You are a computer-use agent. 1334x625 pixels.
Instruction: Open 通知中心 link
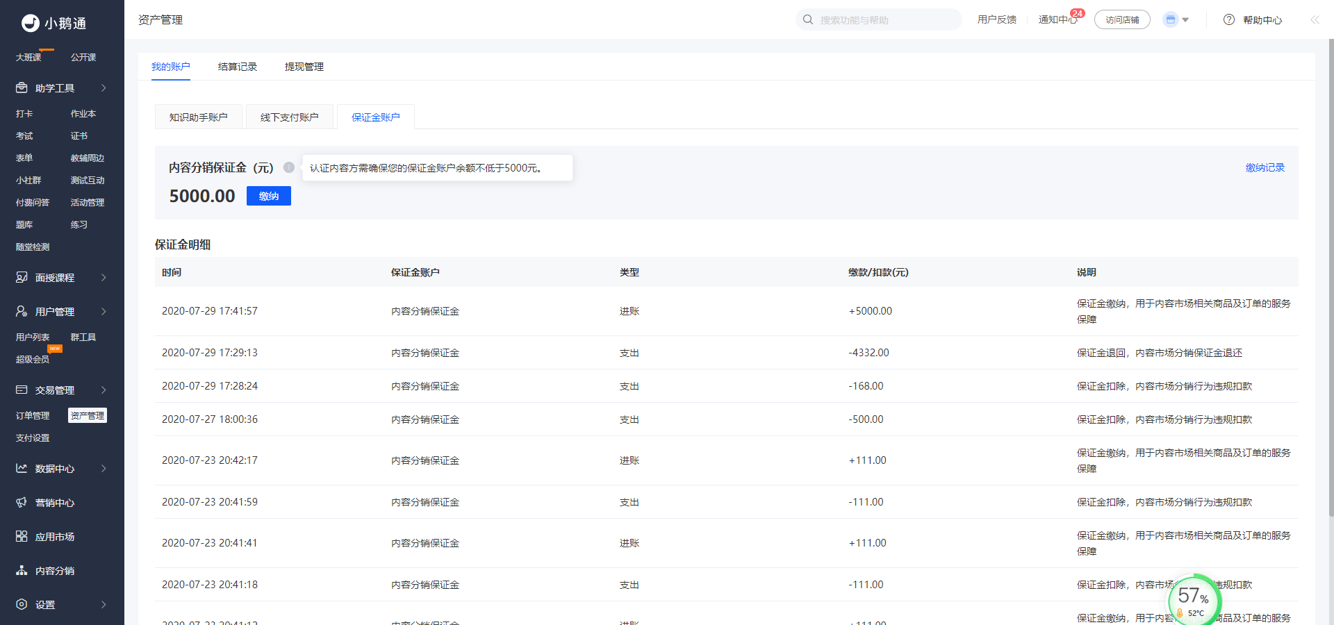tap(1057, 19)
